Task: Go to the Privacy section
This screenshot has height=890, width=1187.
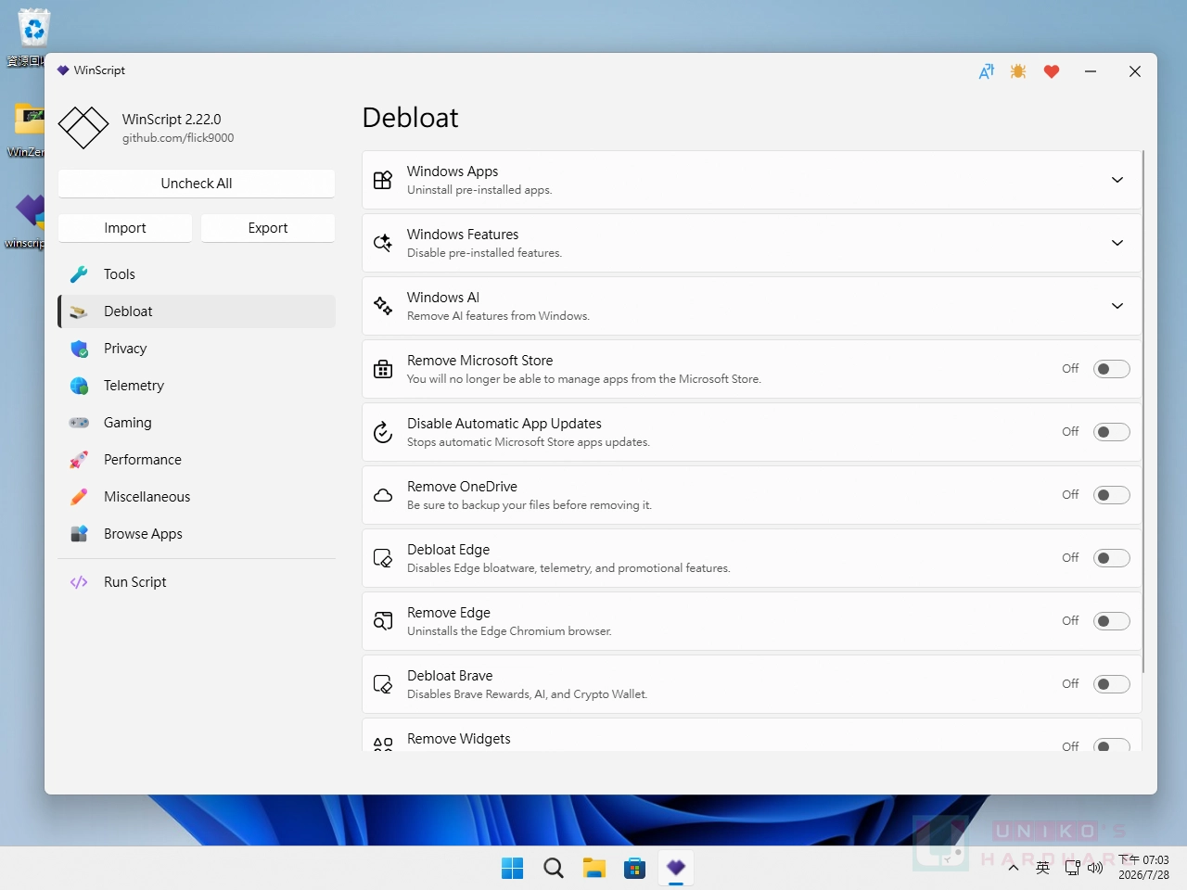Action: pyautogui.click(x=197, y=349)
